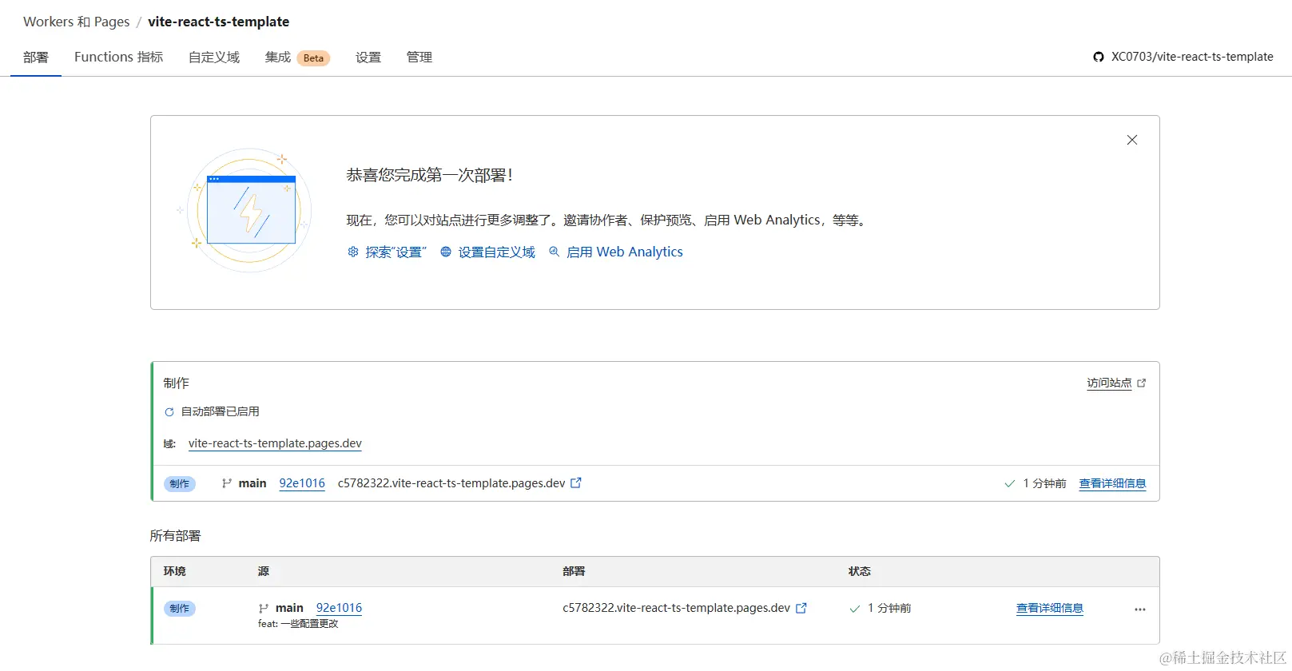Close the first deployment congratulation banner
Image resolution: width=1292 pixels, height=671 pixels.
coord(1131,140)
